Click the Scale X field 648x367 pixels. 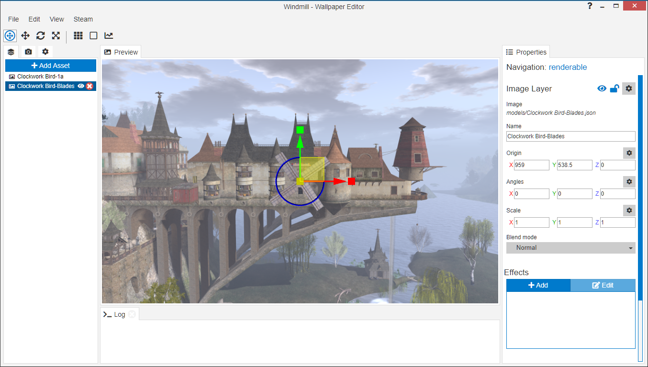click(x=532, y=222)
